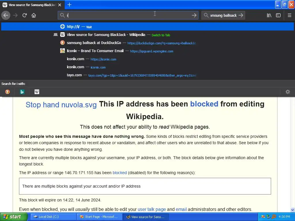Click the Switch to Tab label

tap(161, 35)
